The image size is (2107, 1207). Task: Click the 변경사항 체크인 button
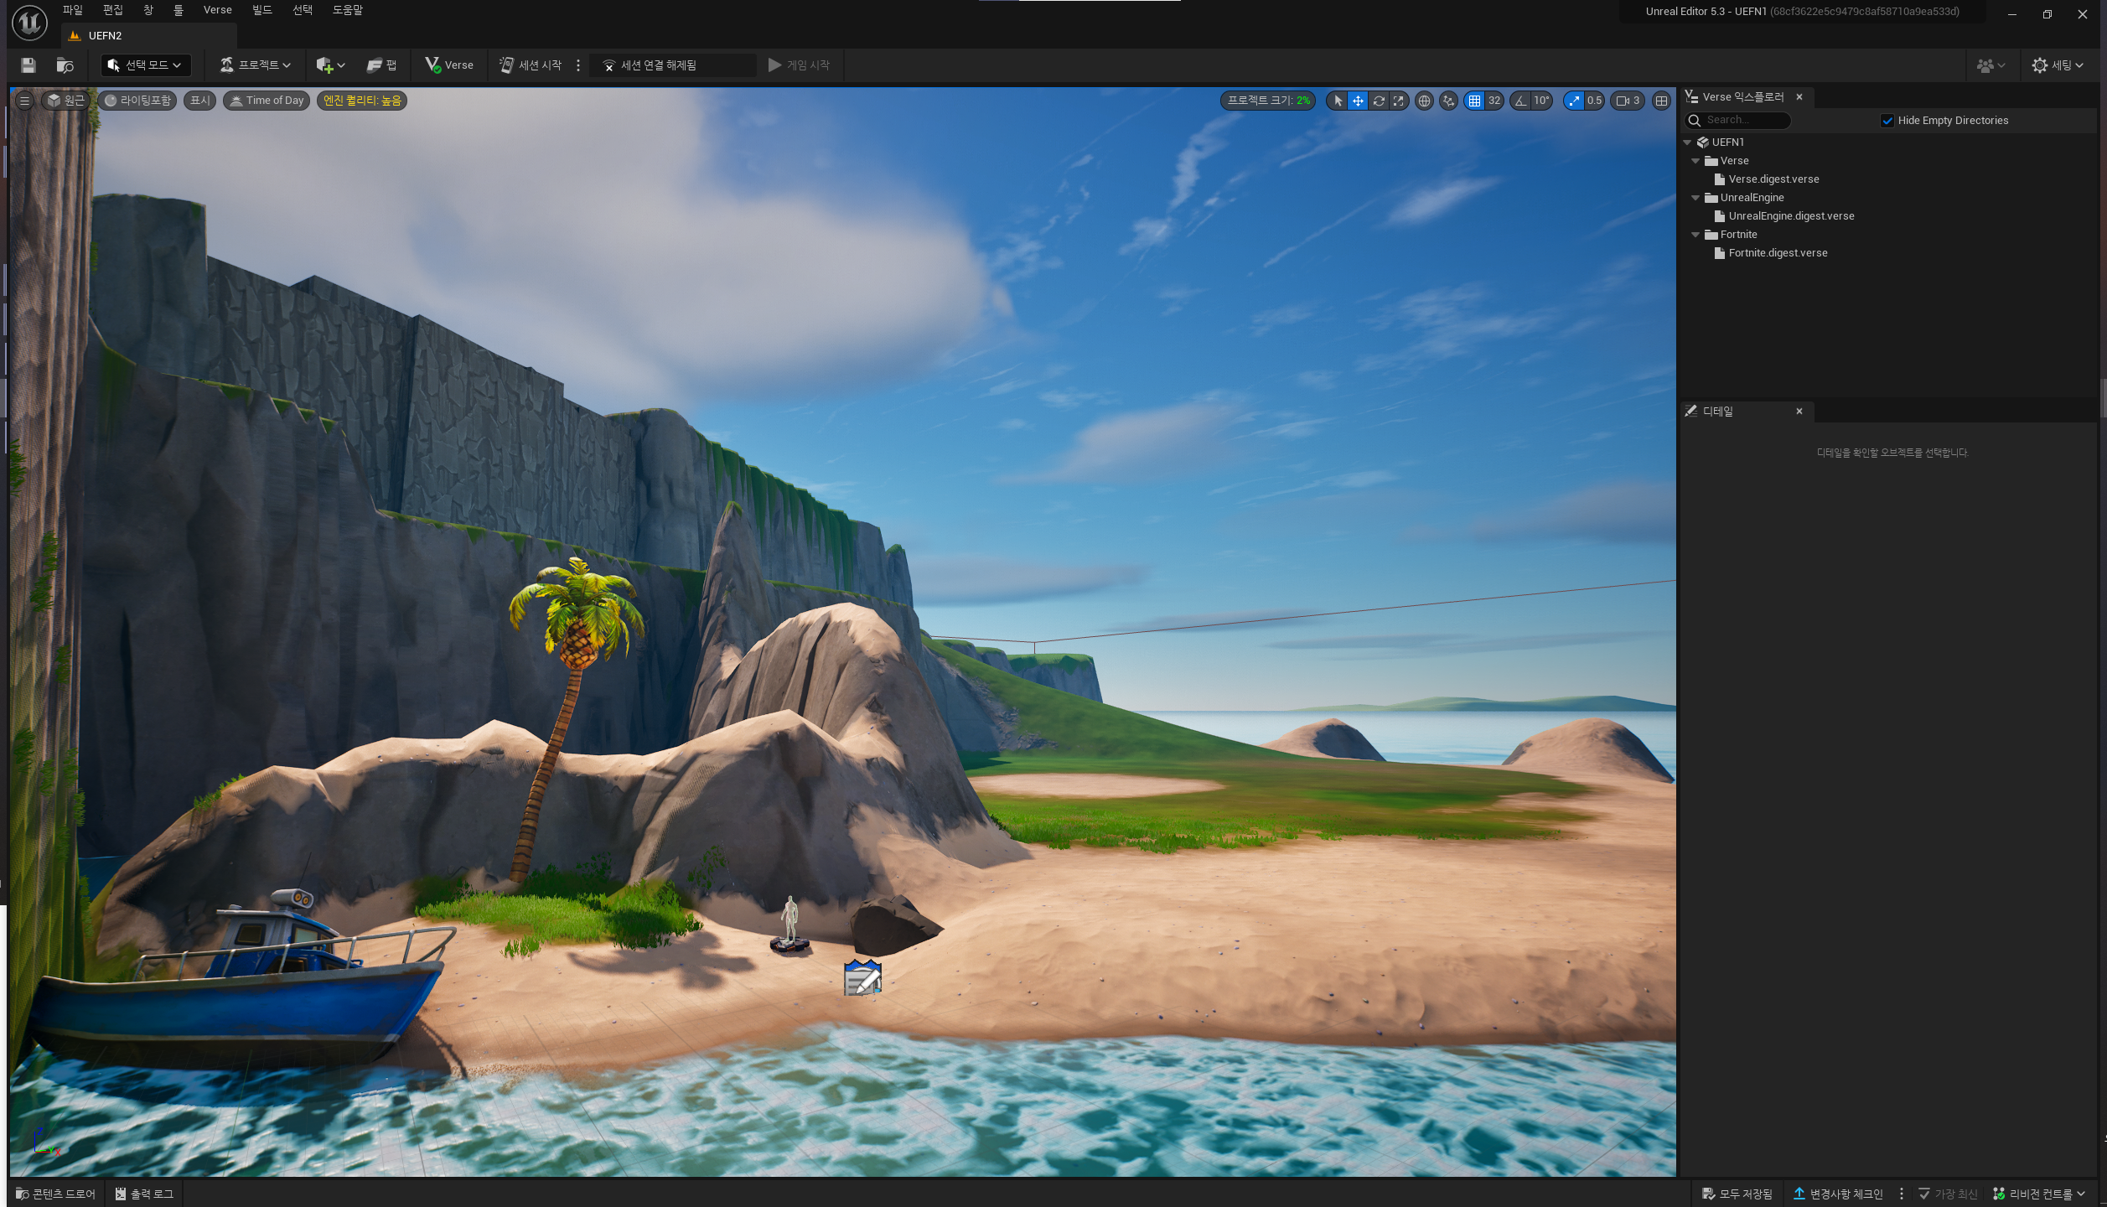tap(1838, 1194)
